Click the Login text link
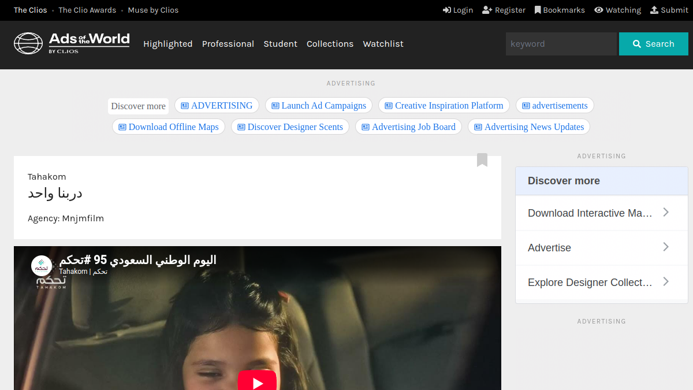The width and height of the screenshot is (693, 390). (463, 10)
